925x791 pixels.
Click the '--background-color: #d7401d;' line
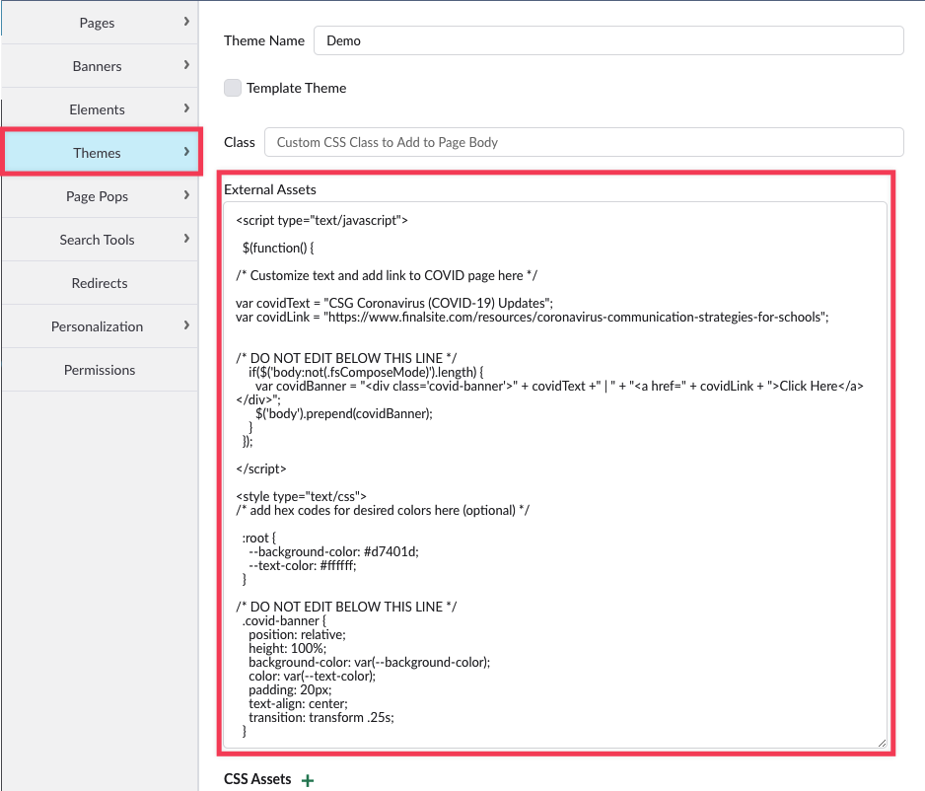333,552
